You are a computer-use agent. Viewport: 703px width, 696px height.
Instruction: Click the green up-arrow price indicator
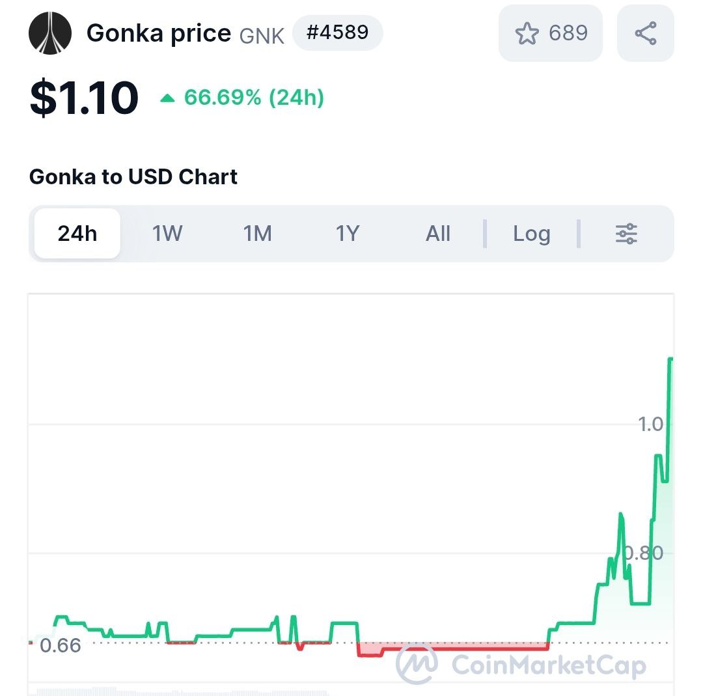click(167, 98)
